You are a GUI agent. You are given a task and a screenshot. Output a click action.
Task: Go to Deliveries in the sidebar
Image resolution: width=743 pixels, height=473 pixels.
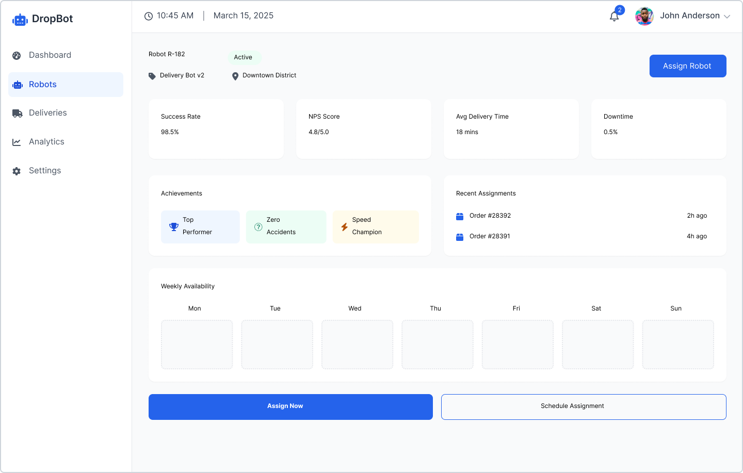pos(48,113)
